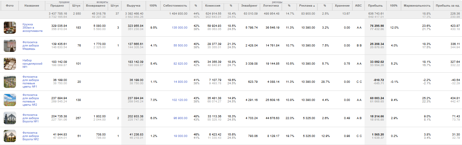Open the Кружка 350мл в ассортименте link
Viewport: 462px width, 145px height.
(x=32, y=28)
